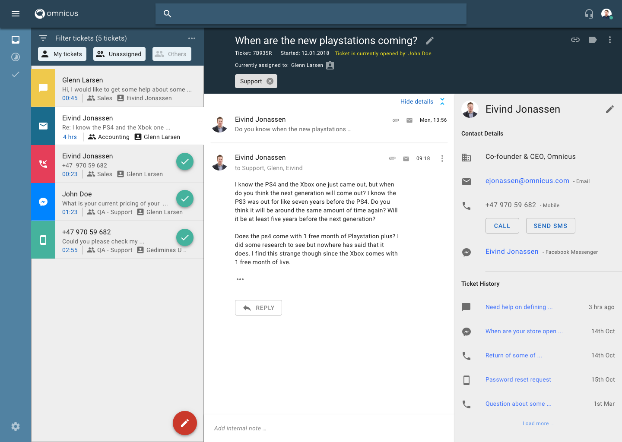
Task: Switch to My tickets filter
Action: pos(62,54)
